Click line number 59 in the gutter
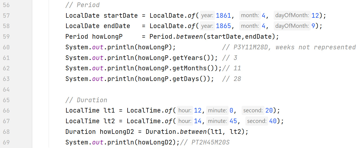360x148 pixels. click(x=6, y=37)
